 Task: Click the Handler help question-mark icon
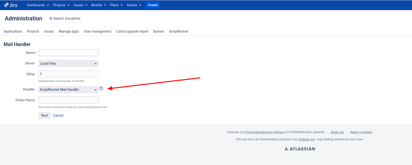pyautogui.click(x=101, y=88)
